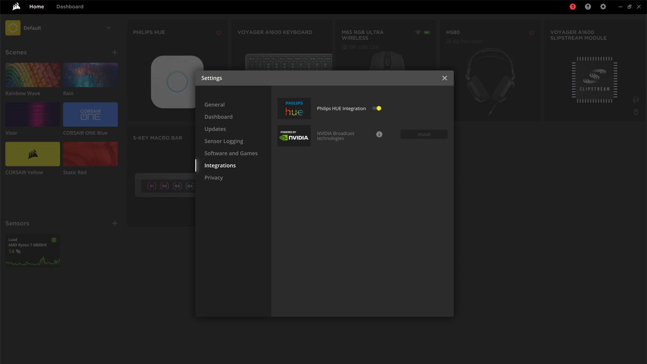Expand the Default profile dropdown

[108, 28]
